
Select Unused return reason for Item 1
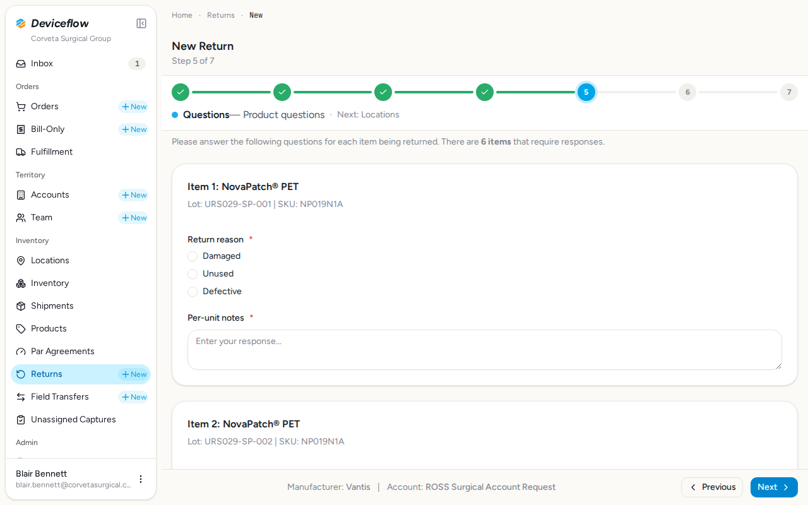pyautogui.click(x=193, y=274)
